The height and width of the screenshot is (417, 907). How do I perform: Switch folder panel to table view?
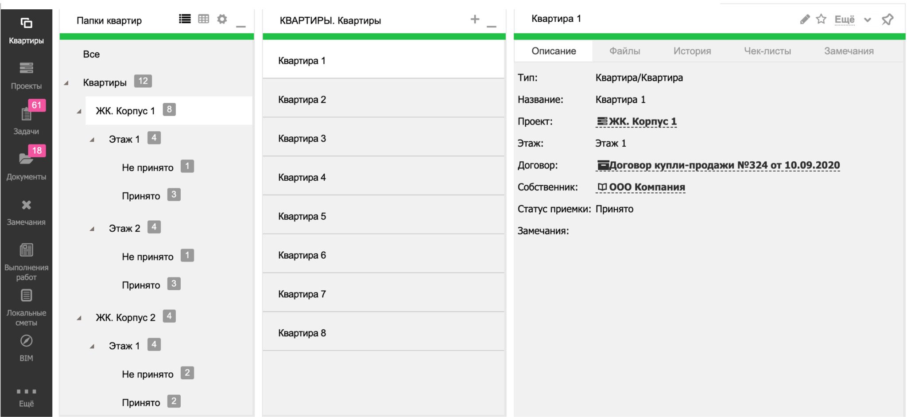pyautogui.click(x=204, y=19)
